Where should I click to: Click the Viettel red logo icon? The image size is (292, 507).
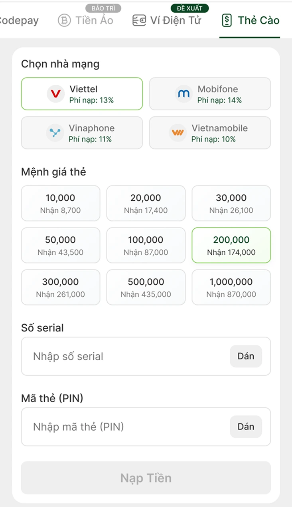pos(55,94)
